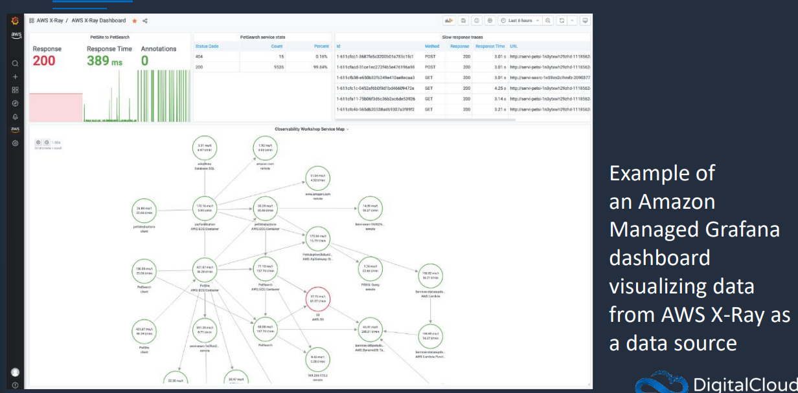Open the top AWS logo in sidebar
The height and width of the screenshot is (393, 798).
point(15,34)
